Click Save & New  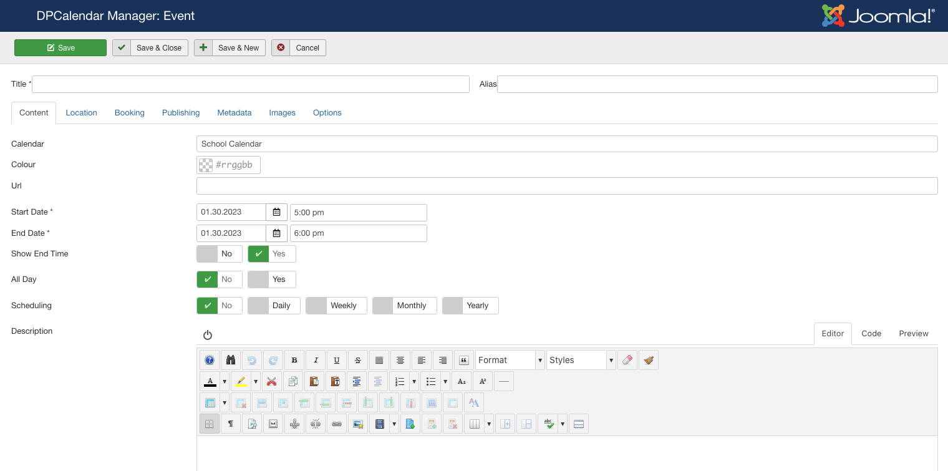pyautogui.click(x=230, y=48)
